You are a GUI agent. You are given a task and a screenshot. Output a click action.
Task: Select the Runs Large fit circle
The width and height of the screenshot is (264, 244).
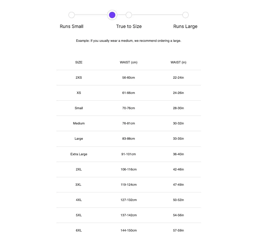pos(185,15)
